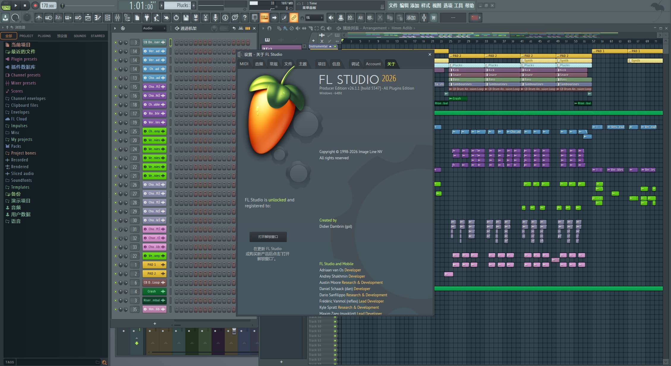Viewport: 671px width, 366px height.
Task: Switch to the 音频 settings tab
Action: (x=259, y=64)
